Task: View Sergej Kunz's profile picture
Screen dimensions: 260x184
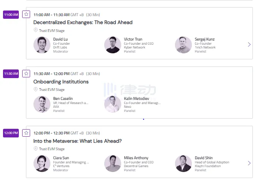Action: click(183, 45)
